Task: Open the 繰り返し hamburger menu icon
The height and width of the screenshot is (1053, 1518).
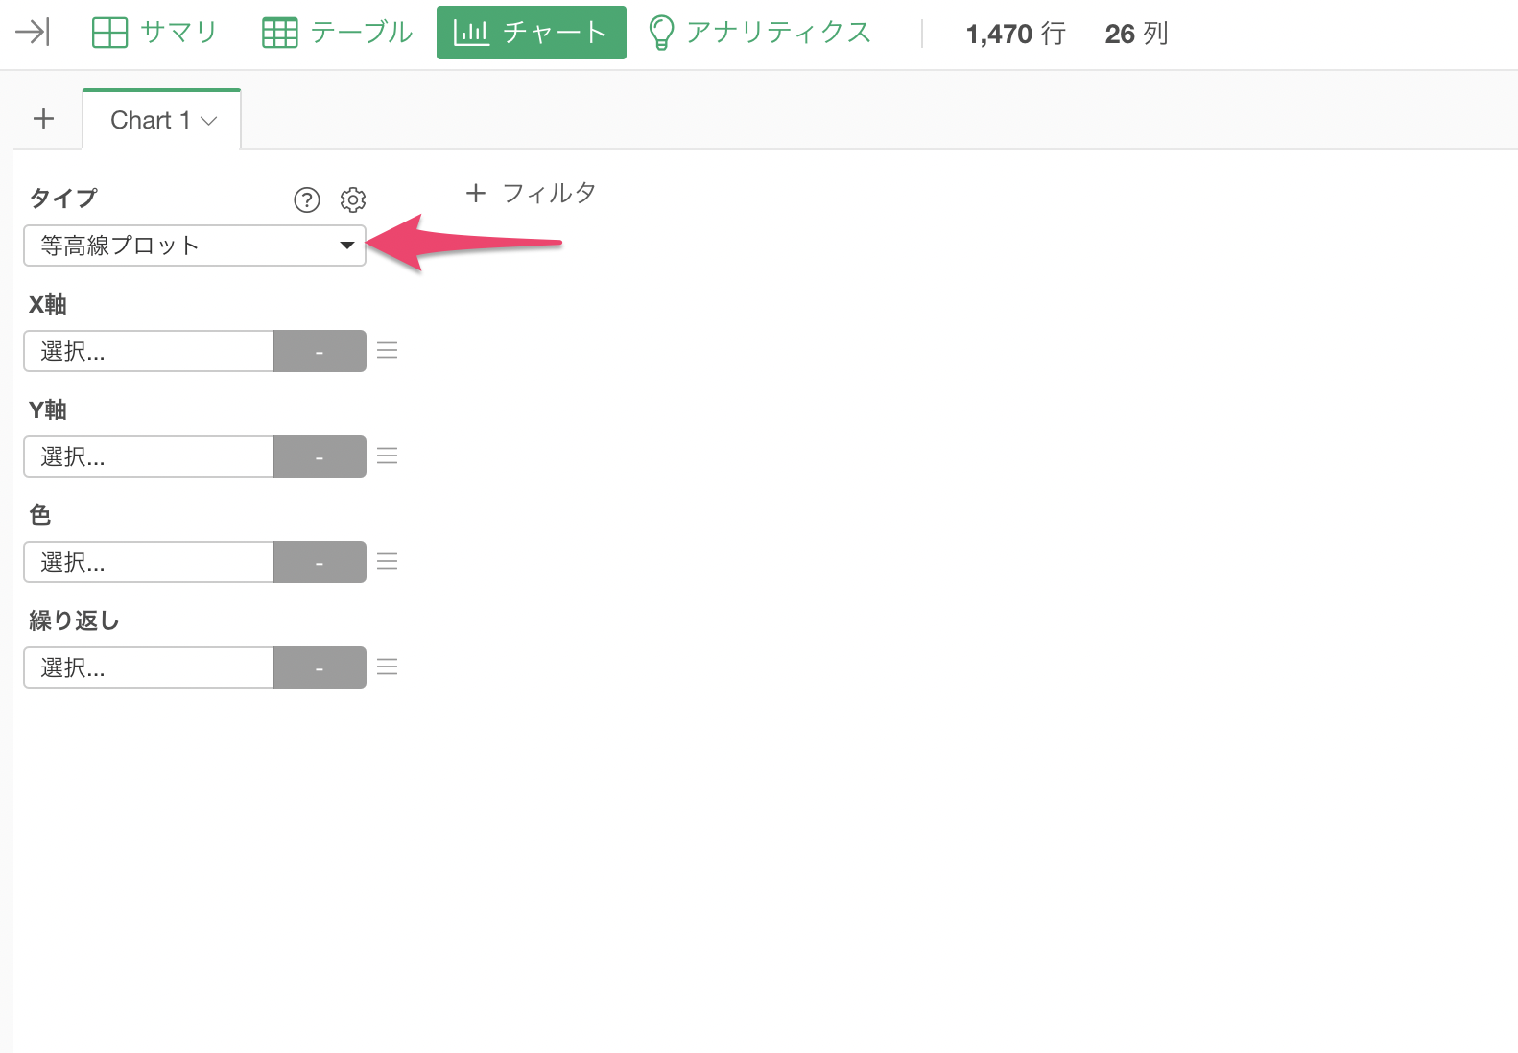Action: pos(388,667)
